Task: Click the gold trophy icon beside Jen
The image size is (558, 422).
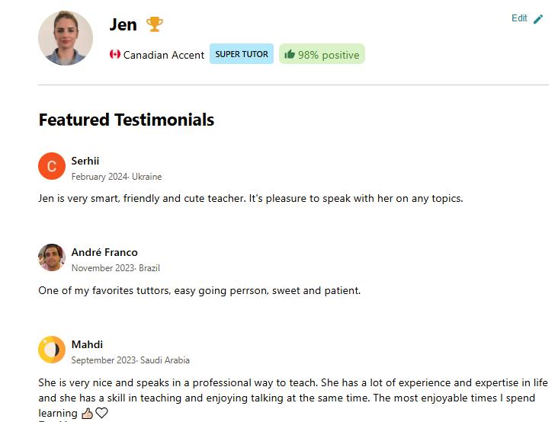Action: pos(155,24)
